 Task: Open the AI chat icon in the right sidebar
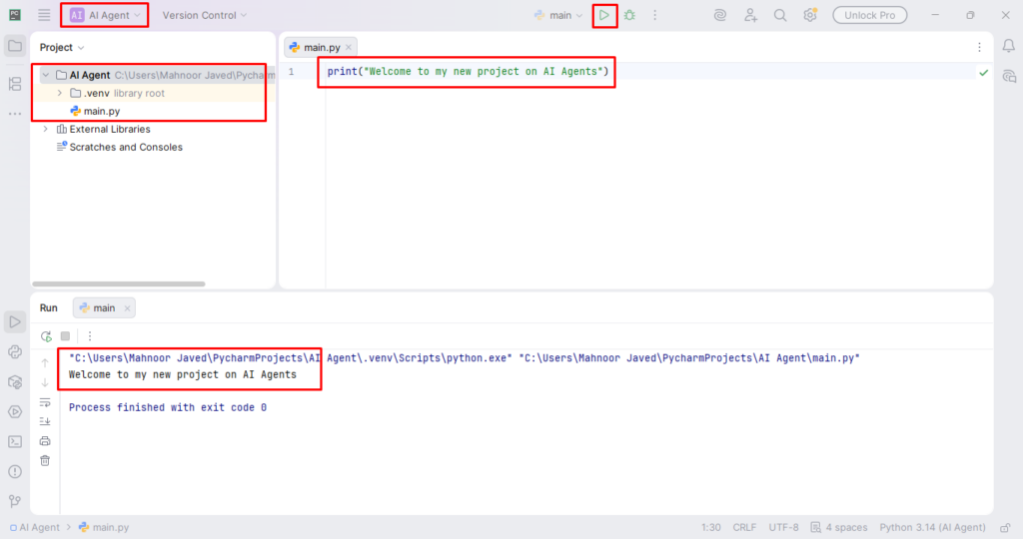tap(1009, 76)
